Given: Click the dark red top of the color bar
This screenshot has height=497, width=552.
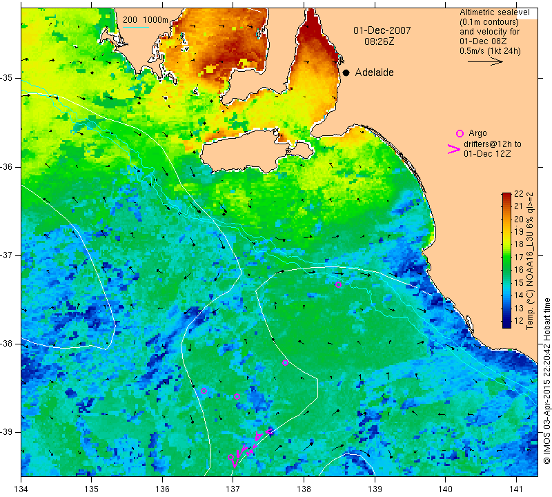Looking at the screenshot, I should pos(506,196).
